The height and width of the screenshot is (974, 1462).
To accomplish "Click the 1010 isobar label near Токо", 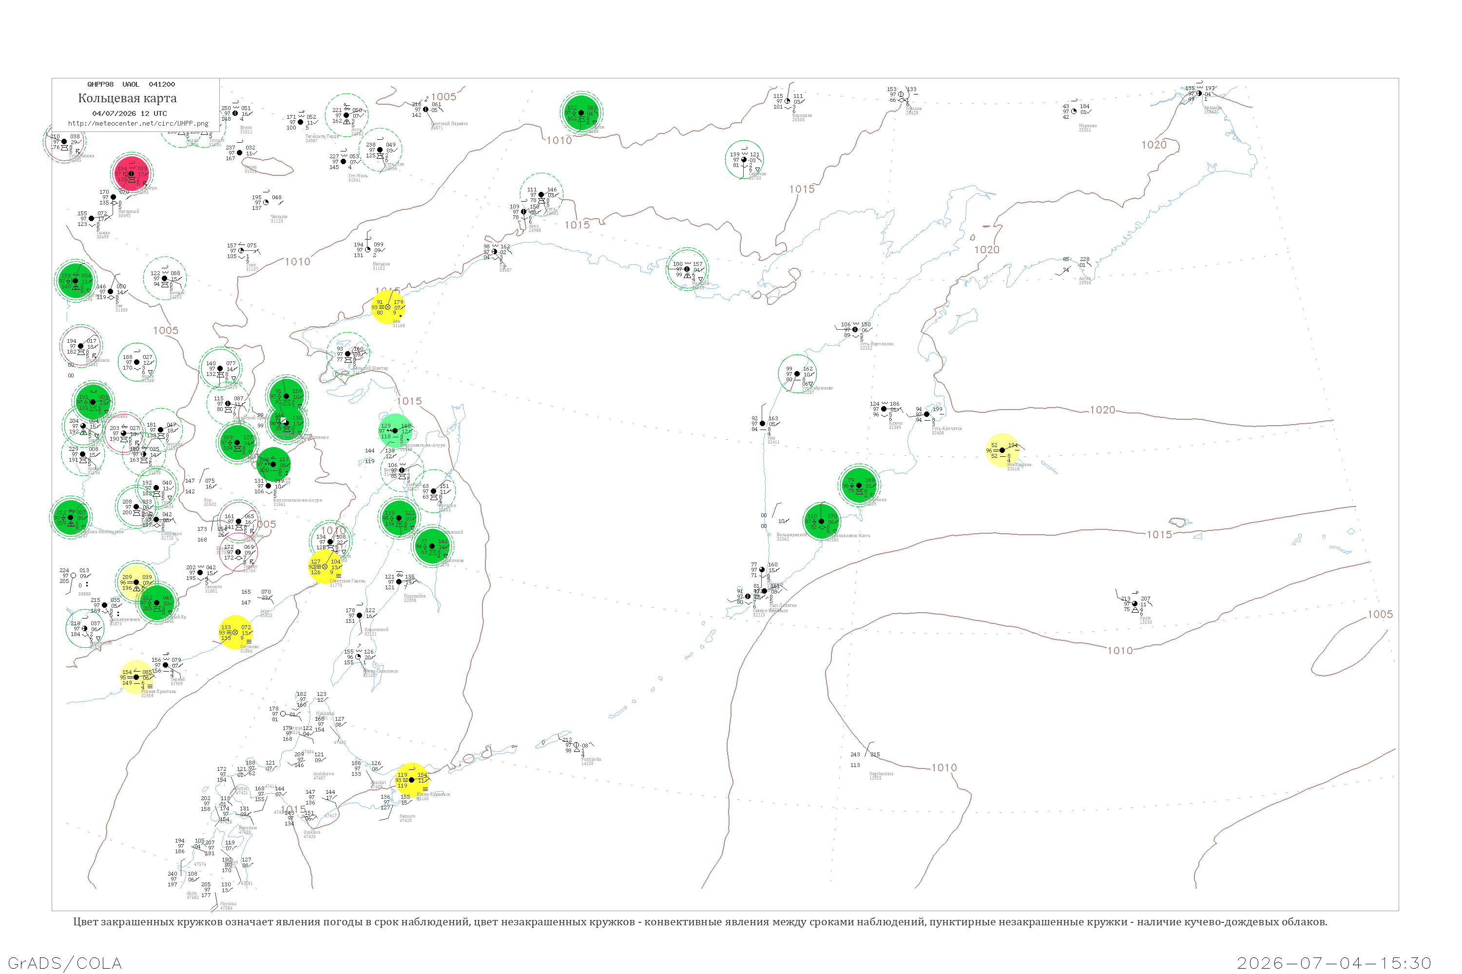I will tap(298, 262).
